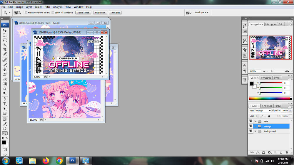Toggle lock position
294x165 pixels.
click(x=265, y=116)
